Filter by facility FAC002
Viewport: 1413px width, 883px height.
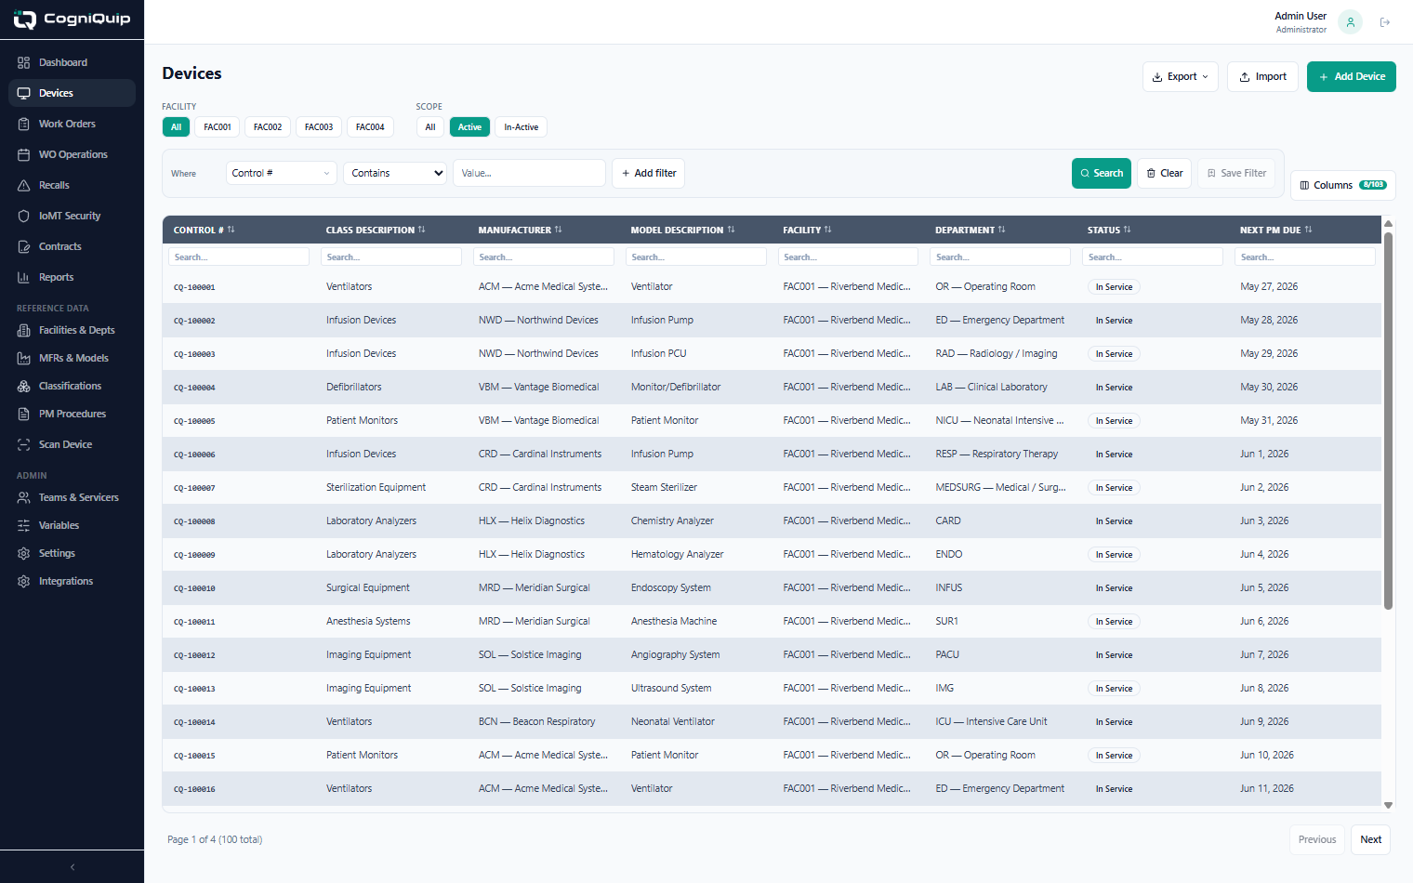tap(268, 127)
